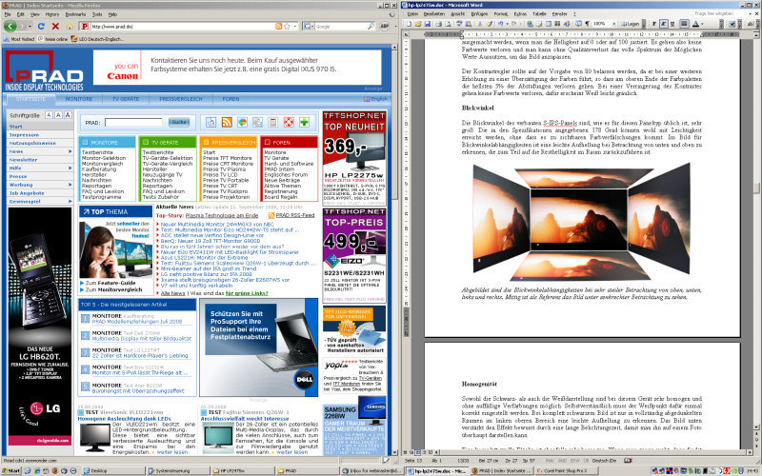Switch to the MONITORE site tab
This screenshot has width=762, height=476.
(79, 99)
